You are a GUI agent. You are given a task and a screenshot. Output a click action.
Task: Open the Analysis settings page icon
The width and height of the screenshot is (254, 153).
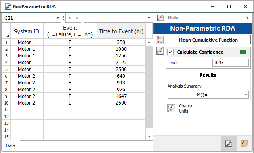(244, 143)
